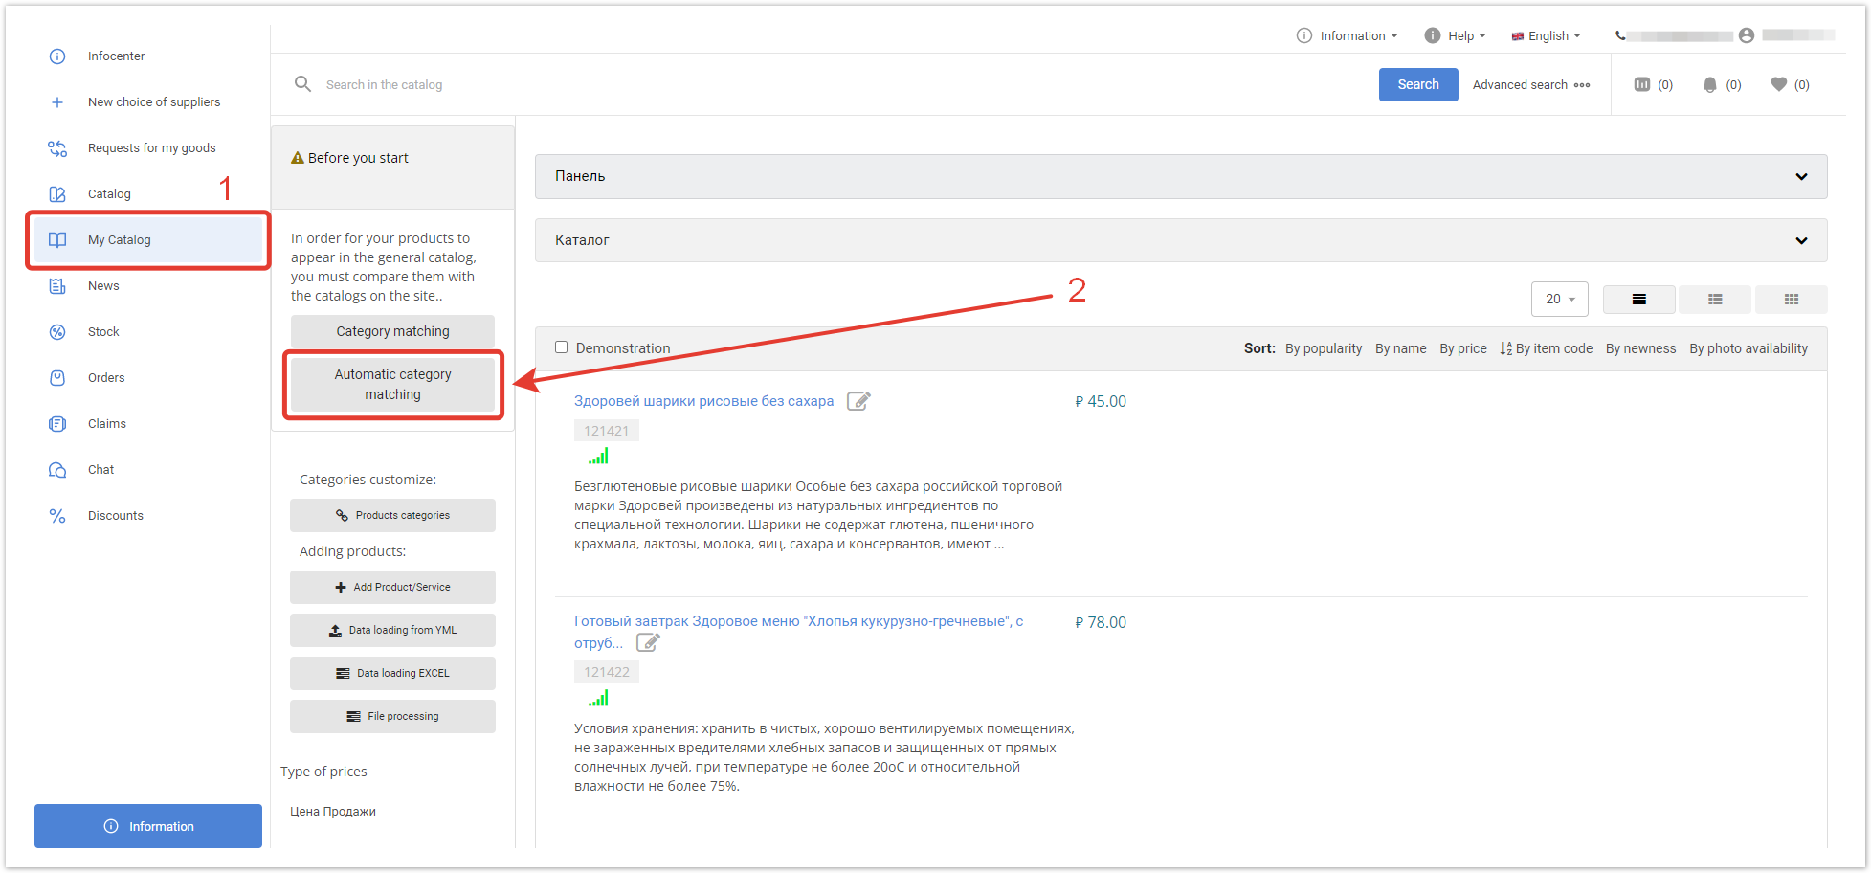This screenshot has width=1871, height=873.
Task: Sort products By newness
Action: click(1641, 349)
